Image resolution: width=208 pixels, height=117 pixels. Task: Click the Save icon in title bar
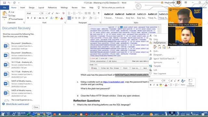click(5, 3)
